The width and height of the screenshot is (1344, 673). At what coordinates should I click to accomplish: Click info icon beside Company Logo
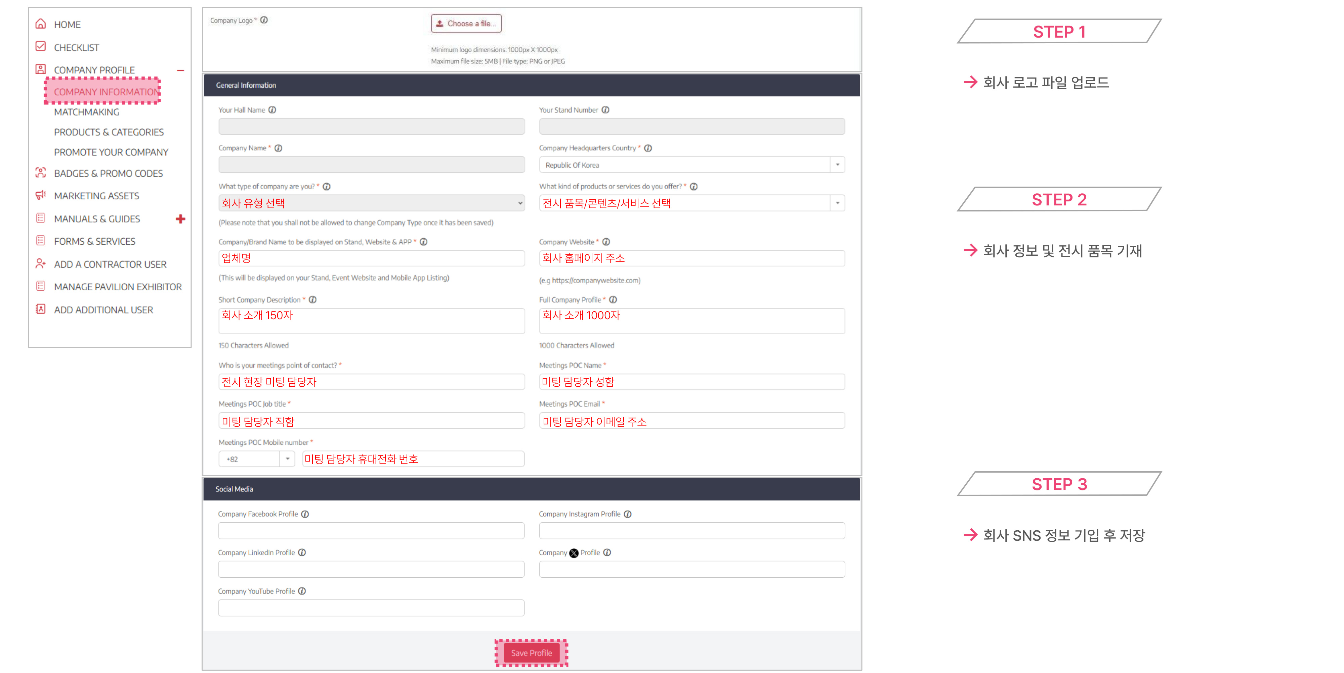[x=264, y=20]
